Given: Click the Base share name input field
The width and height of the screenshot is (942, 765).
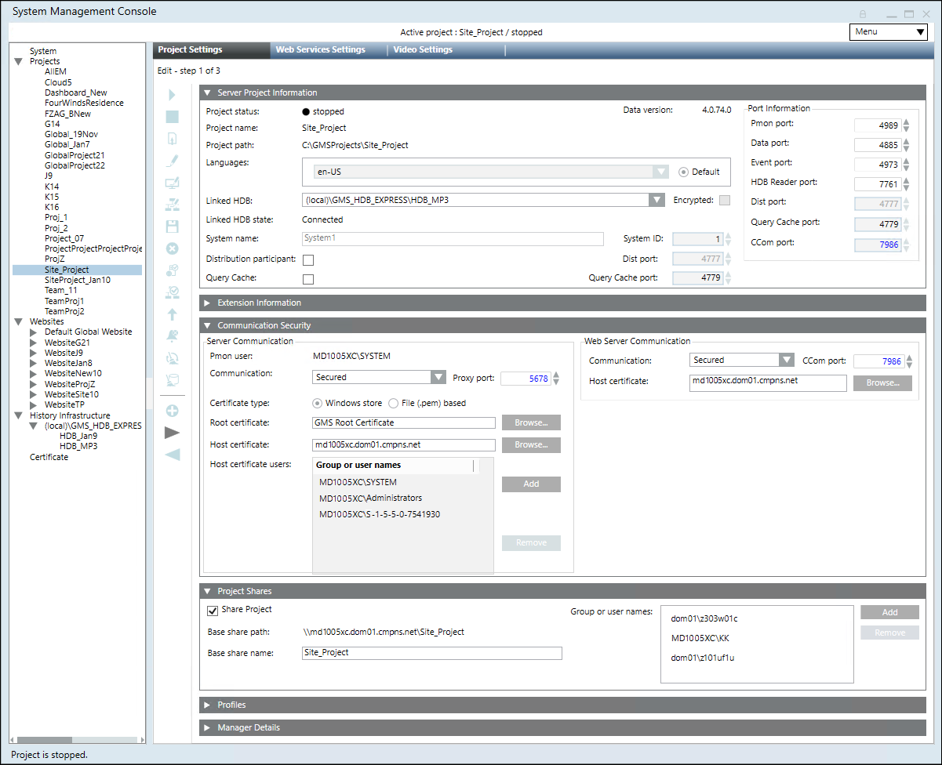Looking at the screenshot, I should (x=432, y=653).
